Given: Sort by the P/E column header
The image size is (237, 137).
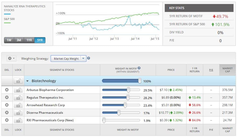Looking at the screenshot, I should (211, 70).
